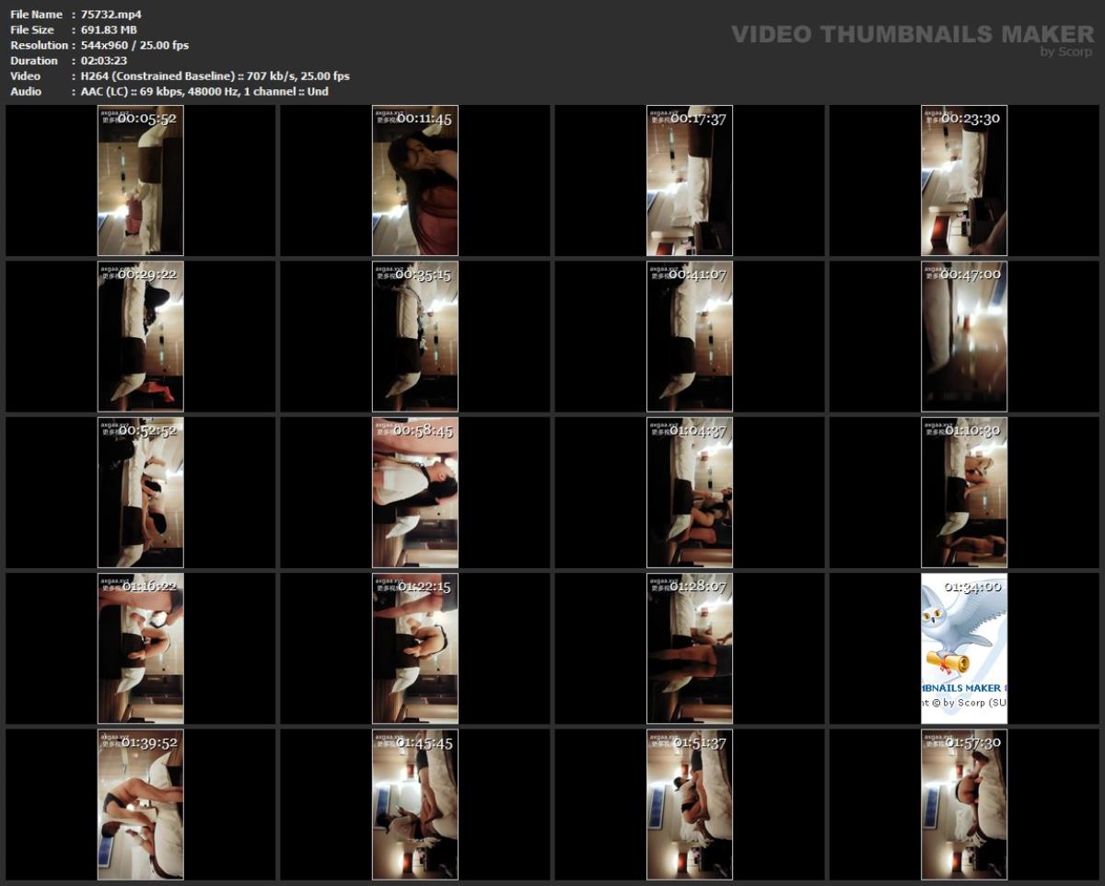The width and height of the screenshot is (1105, 886).
Task: Open the thumbnail at timestamp 01:10:30
Action: (x=963, y=491)
